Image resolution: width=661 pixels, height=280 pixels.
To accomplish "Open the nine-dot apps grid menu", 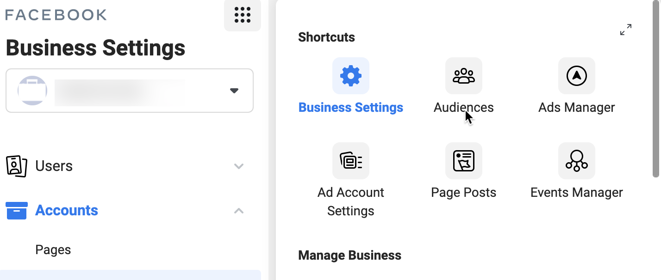I will [243, 15].
